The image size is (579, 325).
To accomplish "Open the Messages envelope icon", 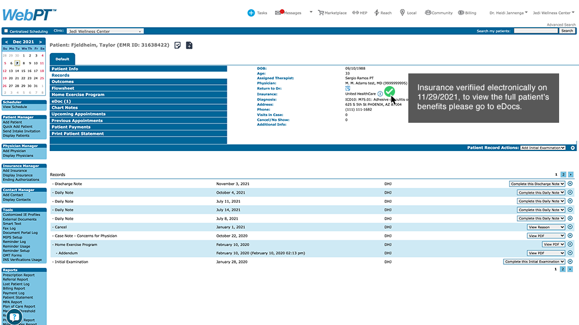I will (x=279, y=13).
